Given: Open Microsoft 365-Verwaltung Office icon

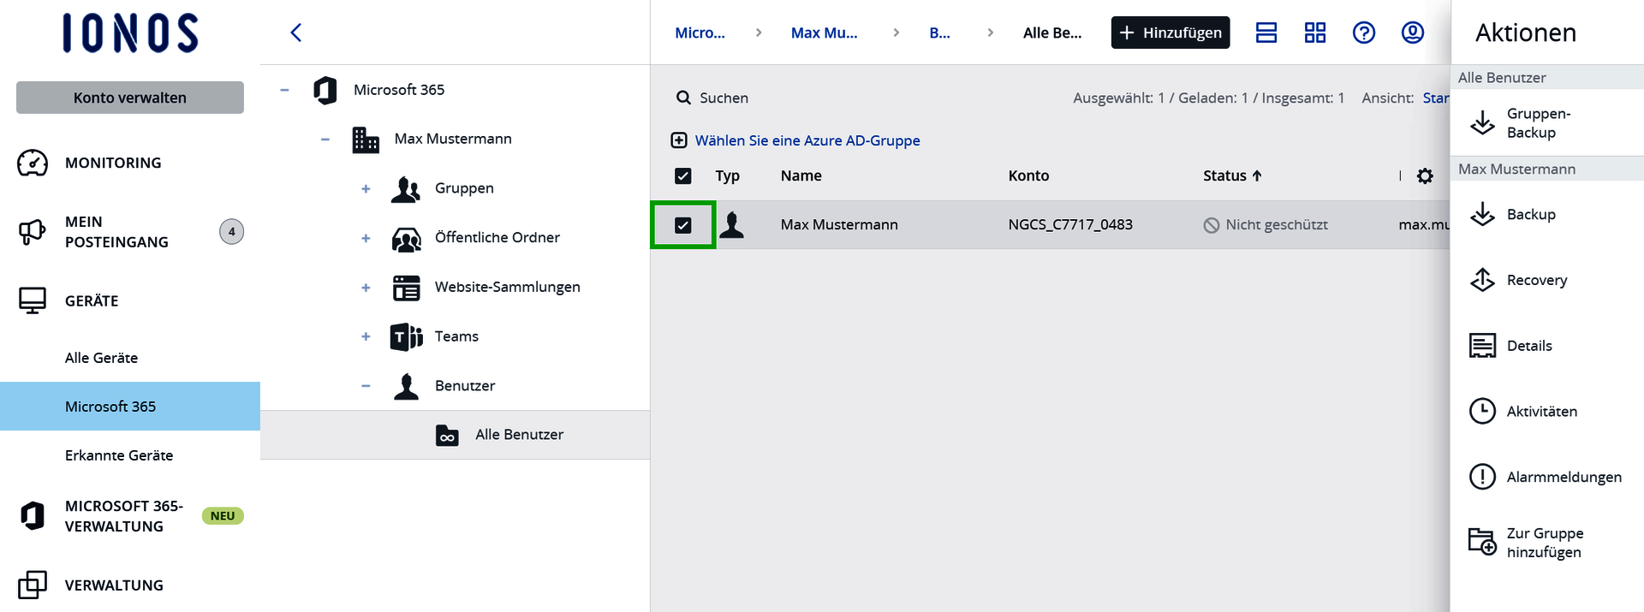Looking at the screenshot, I should [x=33, y=516].
